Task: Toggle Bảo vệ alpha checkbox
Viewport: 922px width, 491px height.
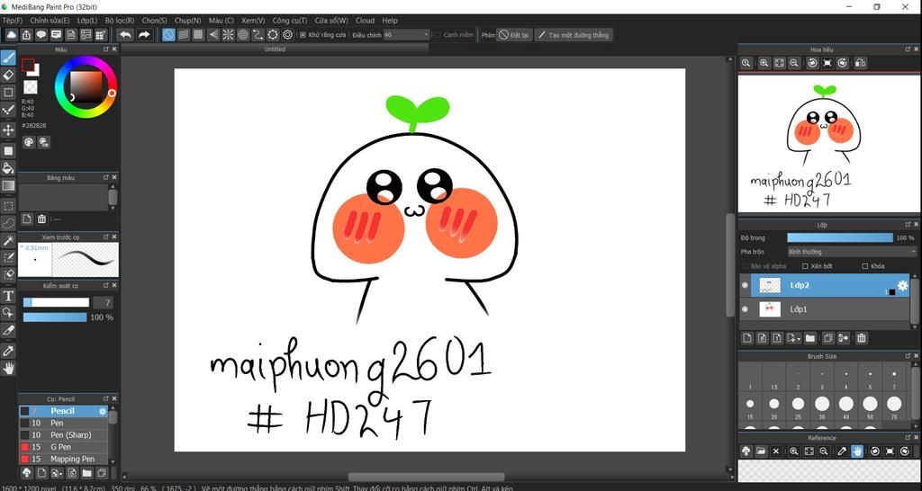Action: pos(745,266)
